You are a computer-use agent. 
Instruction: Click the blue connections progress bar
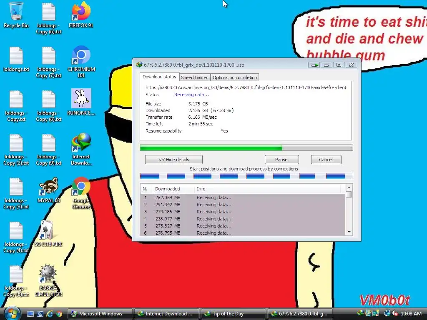click(246, 176)
